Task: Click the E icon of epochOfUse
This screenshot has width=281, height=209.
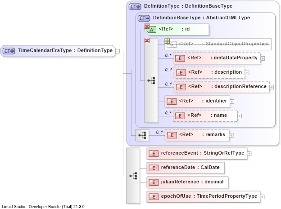Action: coord(154,197)
